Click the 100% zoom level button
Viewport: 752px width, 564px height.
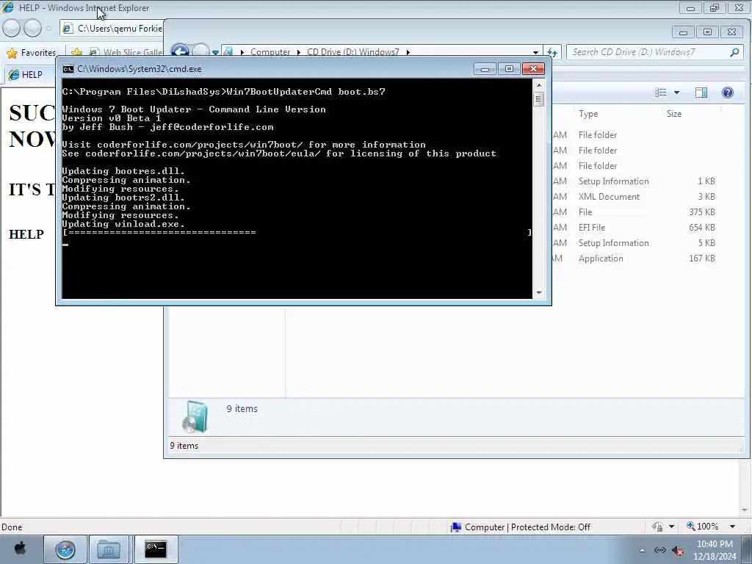pos(702,527)
